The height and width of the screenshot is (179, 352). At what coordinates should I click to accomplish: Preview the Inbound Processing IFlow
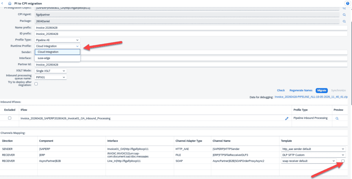[x=337, y=119]
